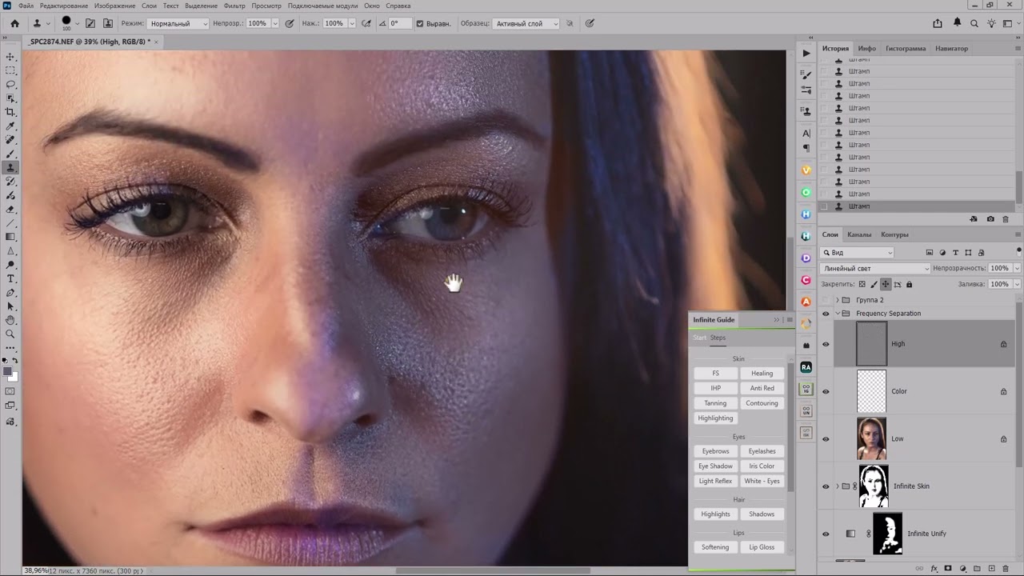The image size is (1024, 576).
Task: Toggle visibility of Frequency Separation group
Action: 826,314
